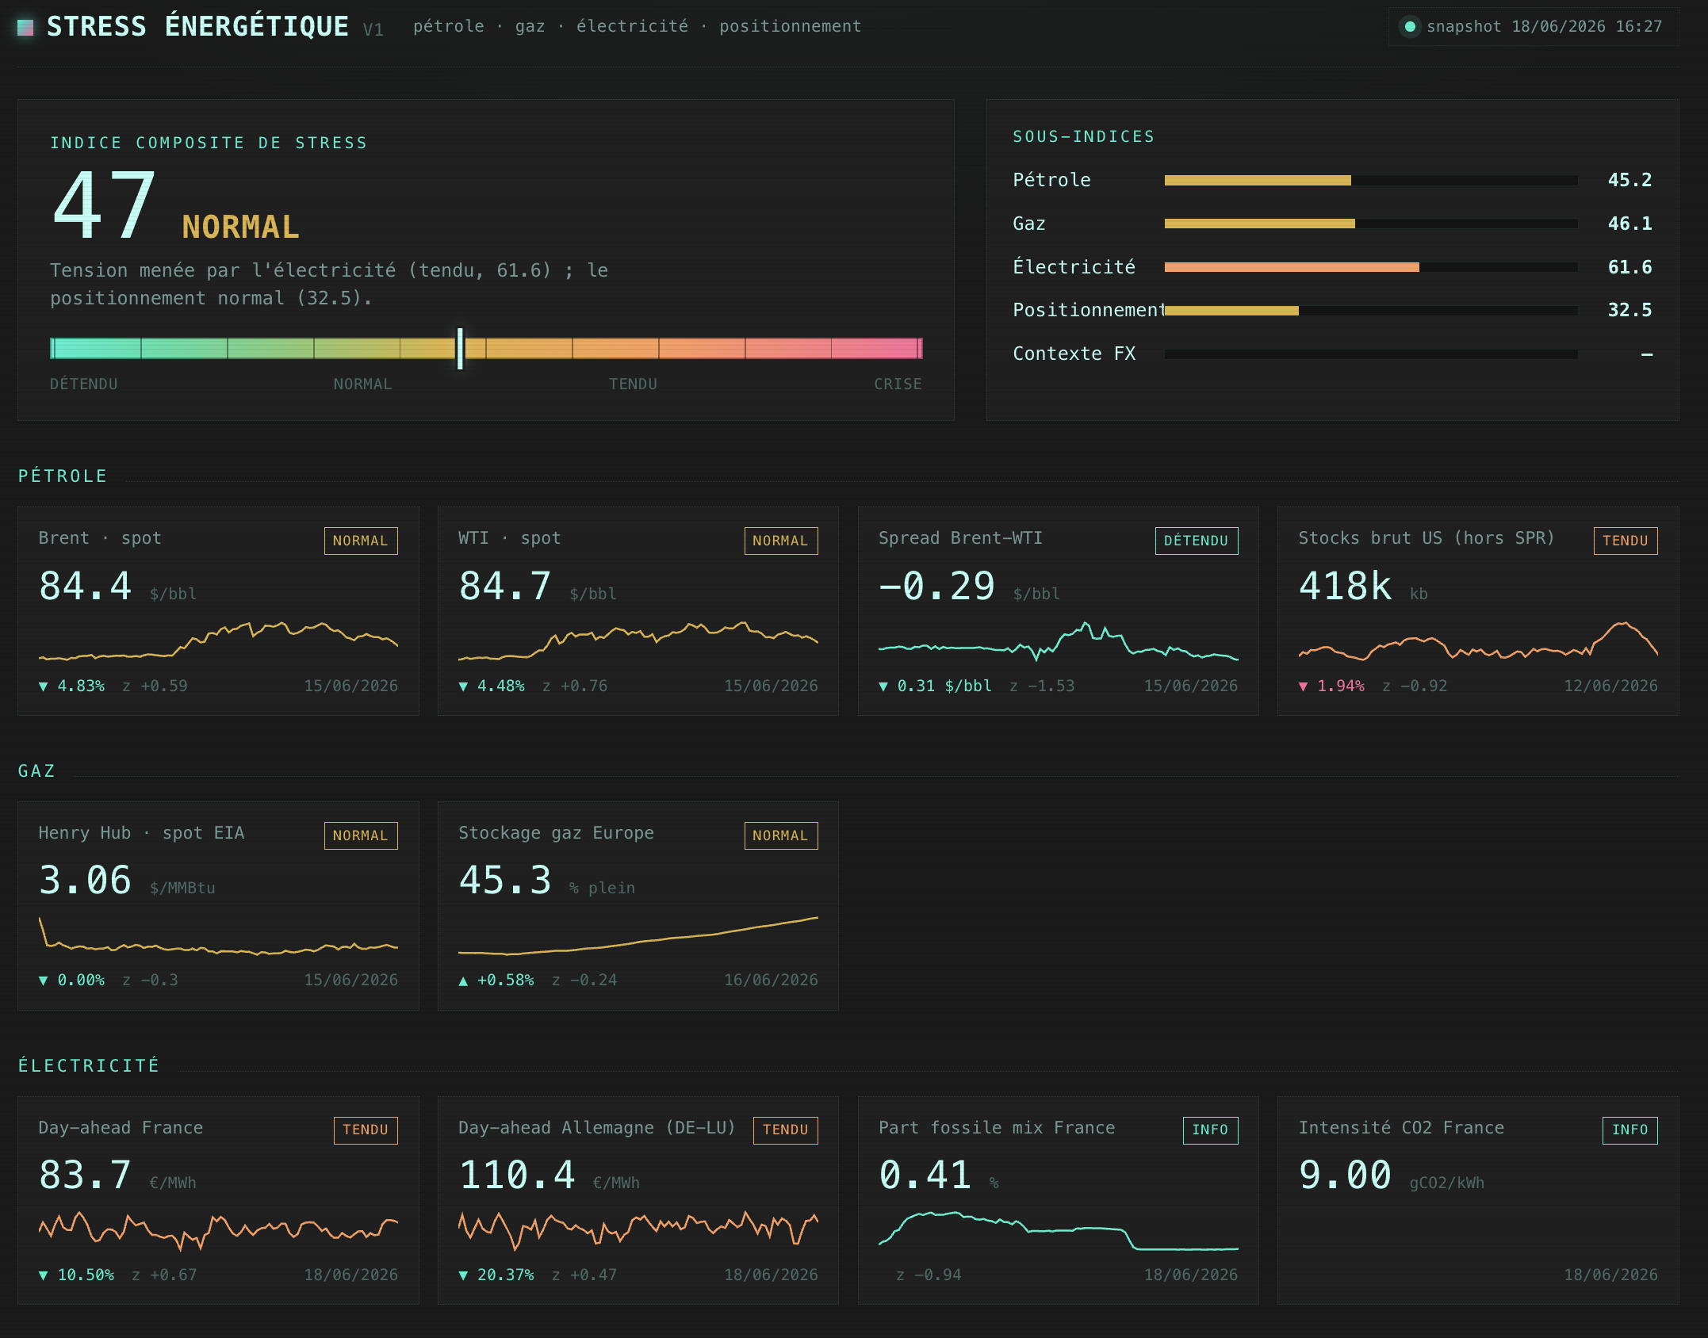Click the composite index value 47
This screenshot has width=1708, height=1338.
(x=104, y=206)
